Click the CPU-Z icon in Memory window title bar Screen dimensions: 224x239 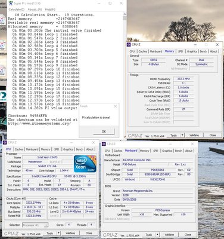click(x=129, y=45)
